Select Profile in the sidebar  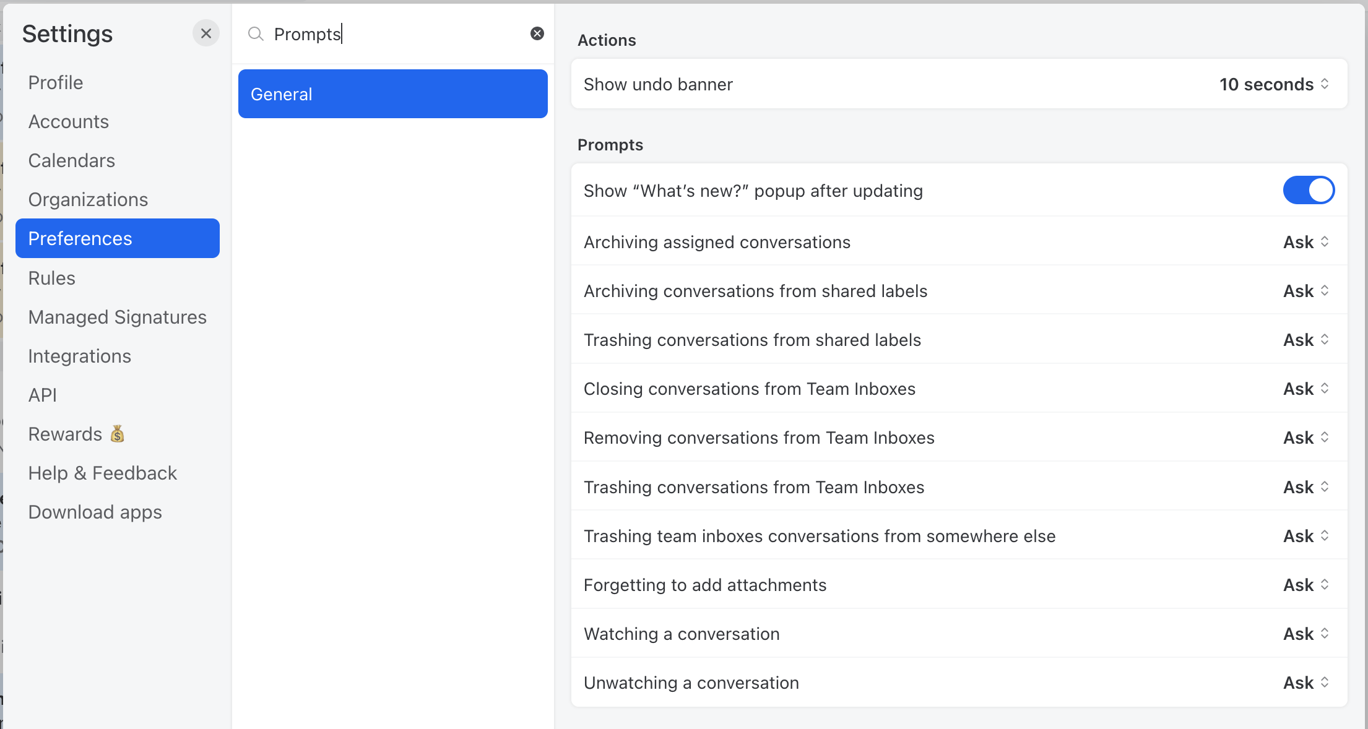pyautogui.click(x=56, y=82)
